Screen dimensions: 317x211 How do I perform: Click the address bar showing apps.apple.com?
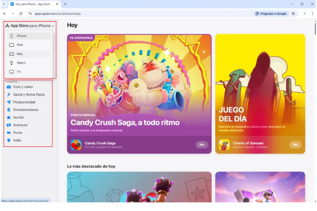tap(127, 14)
